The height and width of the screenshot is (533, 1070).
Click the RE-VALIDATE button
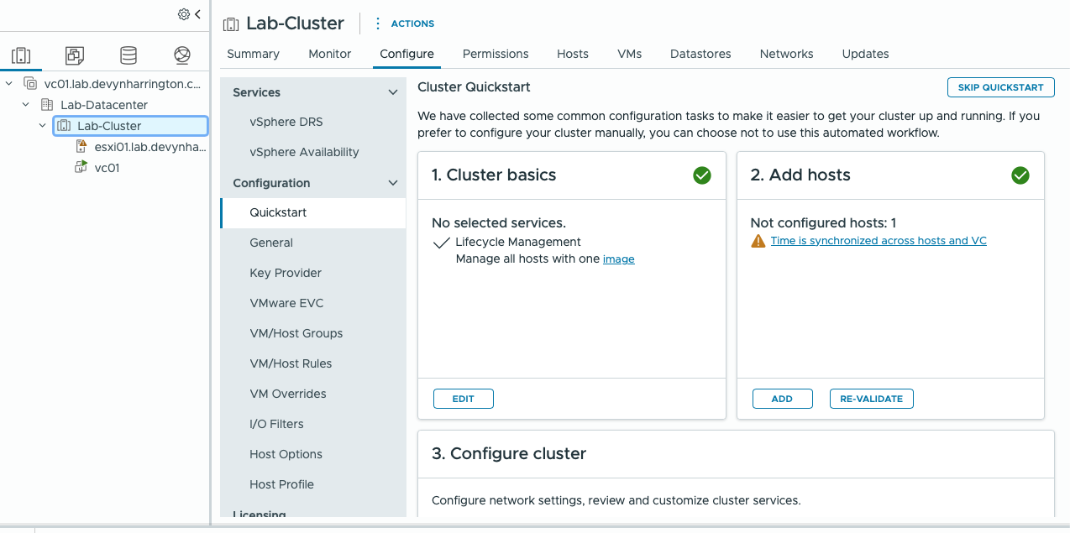click(872, 399)
